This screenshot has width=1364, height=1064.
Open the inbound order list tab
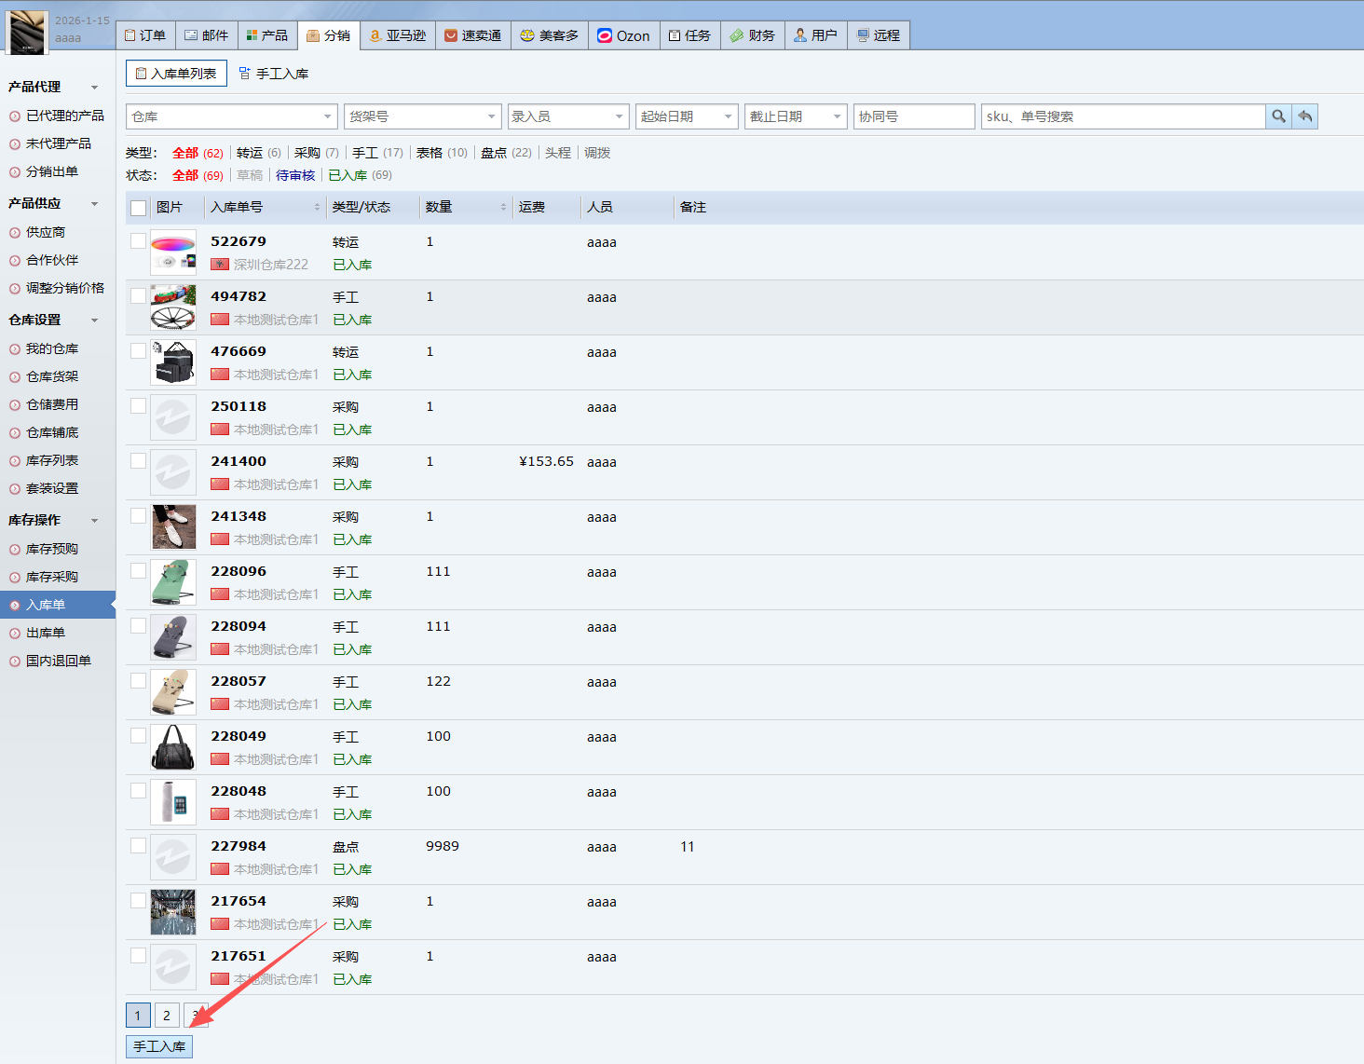(176, 74)
